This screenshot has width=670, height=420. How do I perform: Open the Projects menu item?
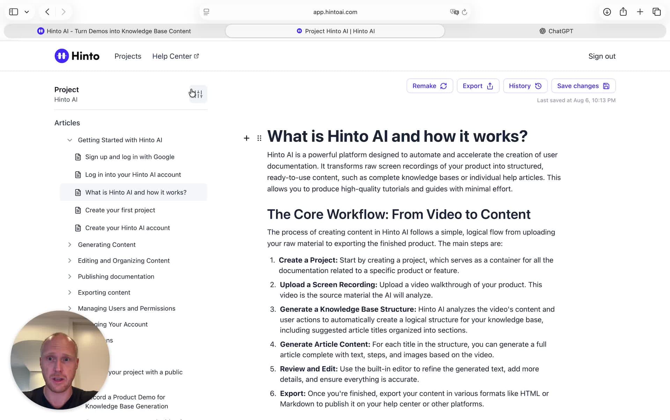click(128, 56)
